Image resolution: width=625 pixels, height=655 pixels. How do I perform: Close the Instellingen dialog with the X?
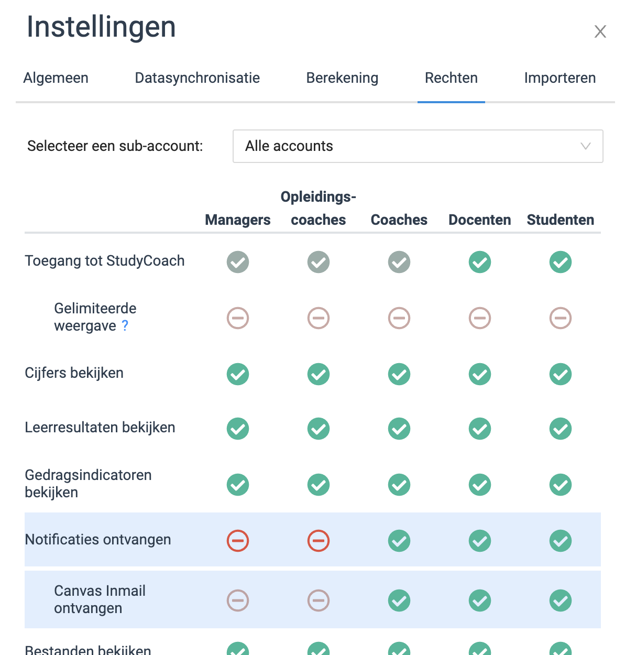tap(600, 31)
